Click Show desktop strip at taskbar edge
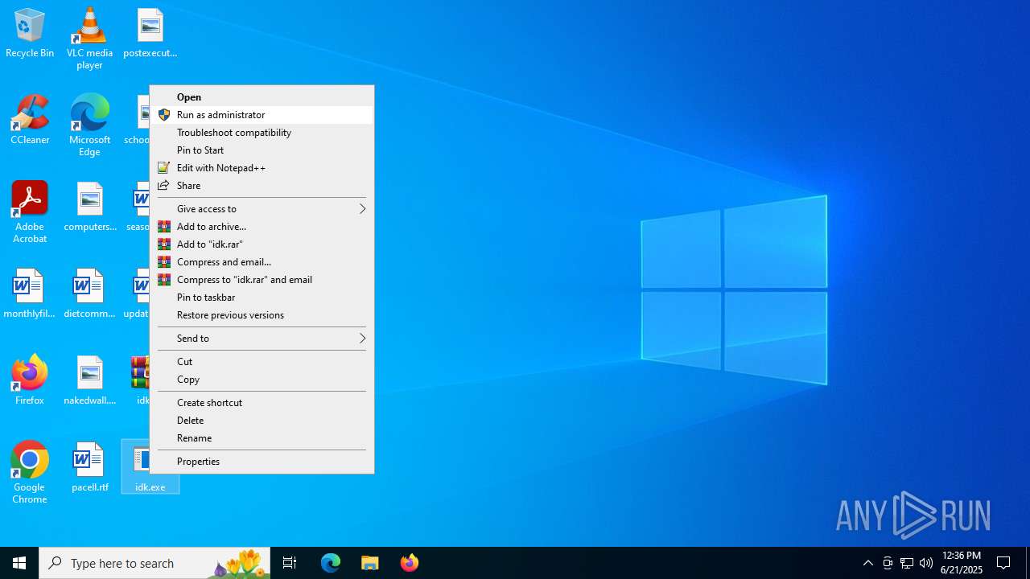This screenshot has height=579, width=1030. [x=1028, y=563]
